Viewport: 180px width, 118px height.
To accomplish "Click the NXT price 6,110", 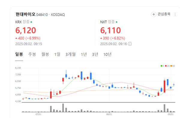I will click(x=110, y=30).
